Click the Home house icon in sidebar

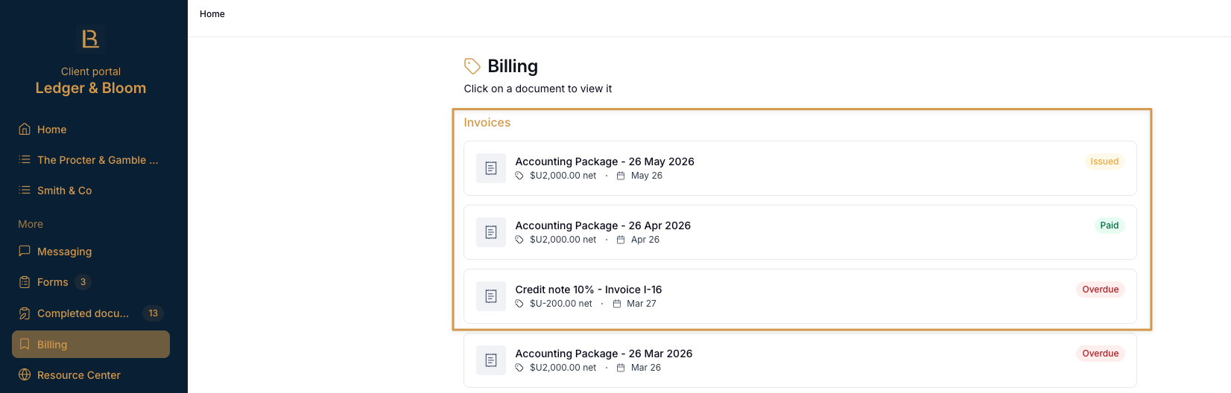[x=25, y=129]
